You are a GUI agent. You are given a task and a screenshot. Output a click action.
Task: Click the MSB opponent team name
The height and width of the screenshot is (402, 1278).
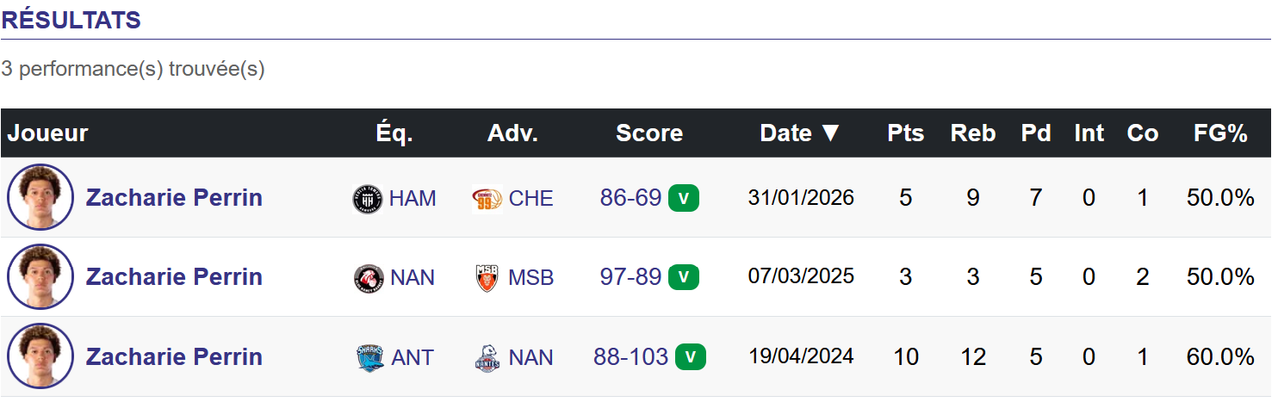point(530,278)
